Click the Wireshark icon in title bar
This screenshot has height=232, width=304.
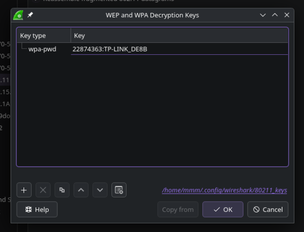coord(18,15)
